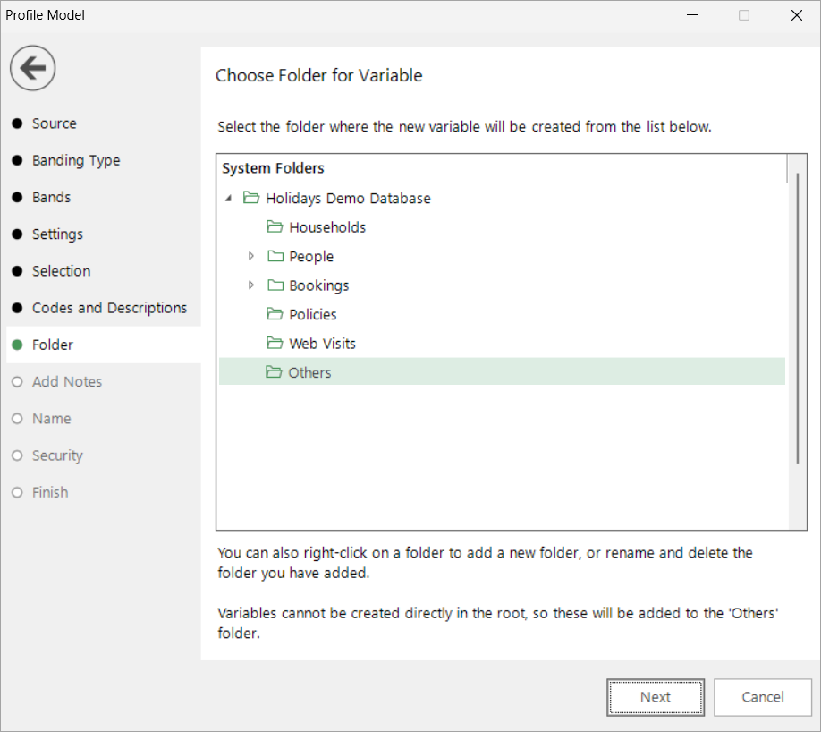Click the Policies folder icon
The width and height of the screenshot is (821, 732).
coord(275,314)
